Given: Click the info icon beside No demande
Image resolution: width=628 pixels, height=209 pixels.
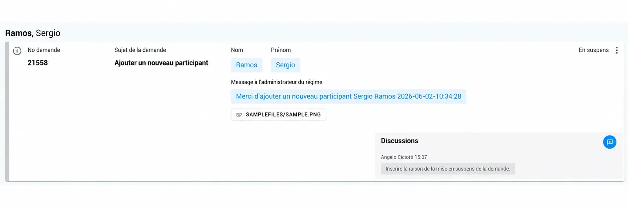Looking at the screenshot, I should tap(17, 51).
